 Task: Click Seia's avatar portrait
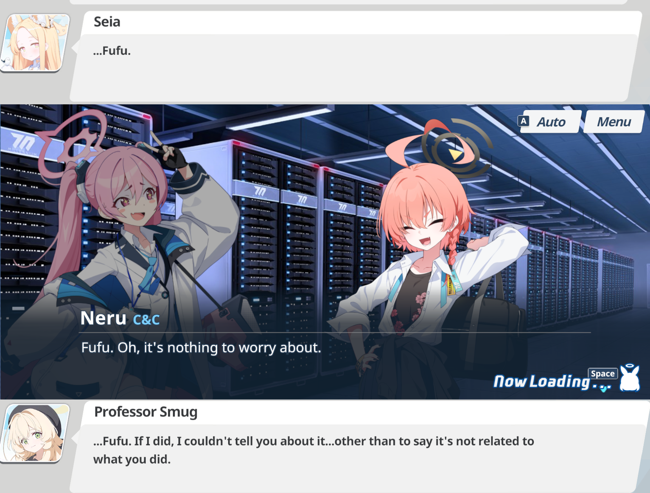pyautogui.click(x=35, y=43)
